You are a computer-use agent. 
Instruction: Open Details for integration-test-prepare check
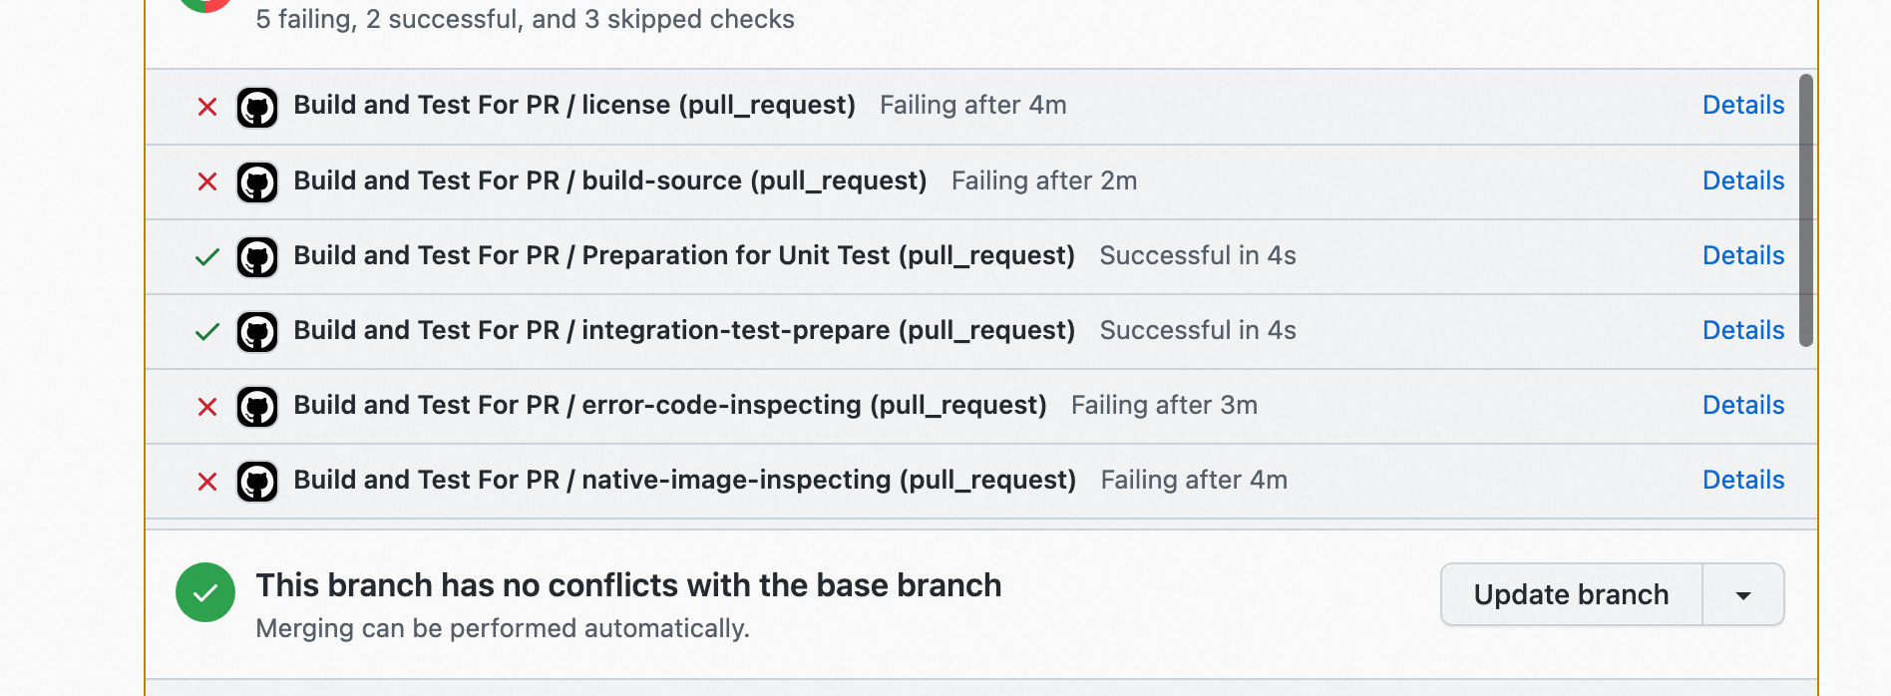[x=1742, y=330]
